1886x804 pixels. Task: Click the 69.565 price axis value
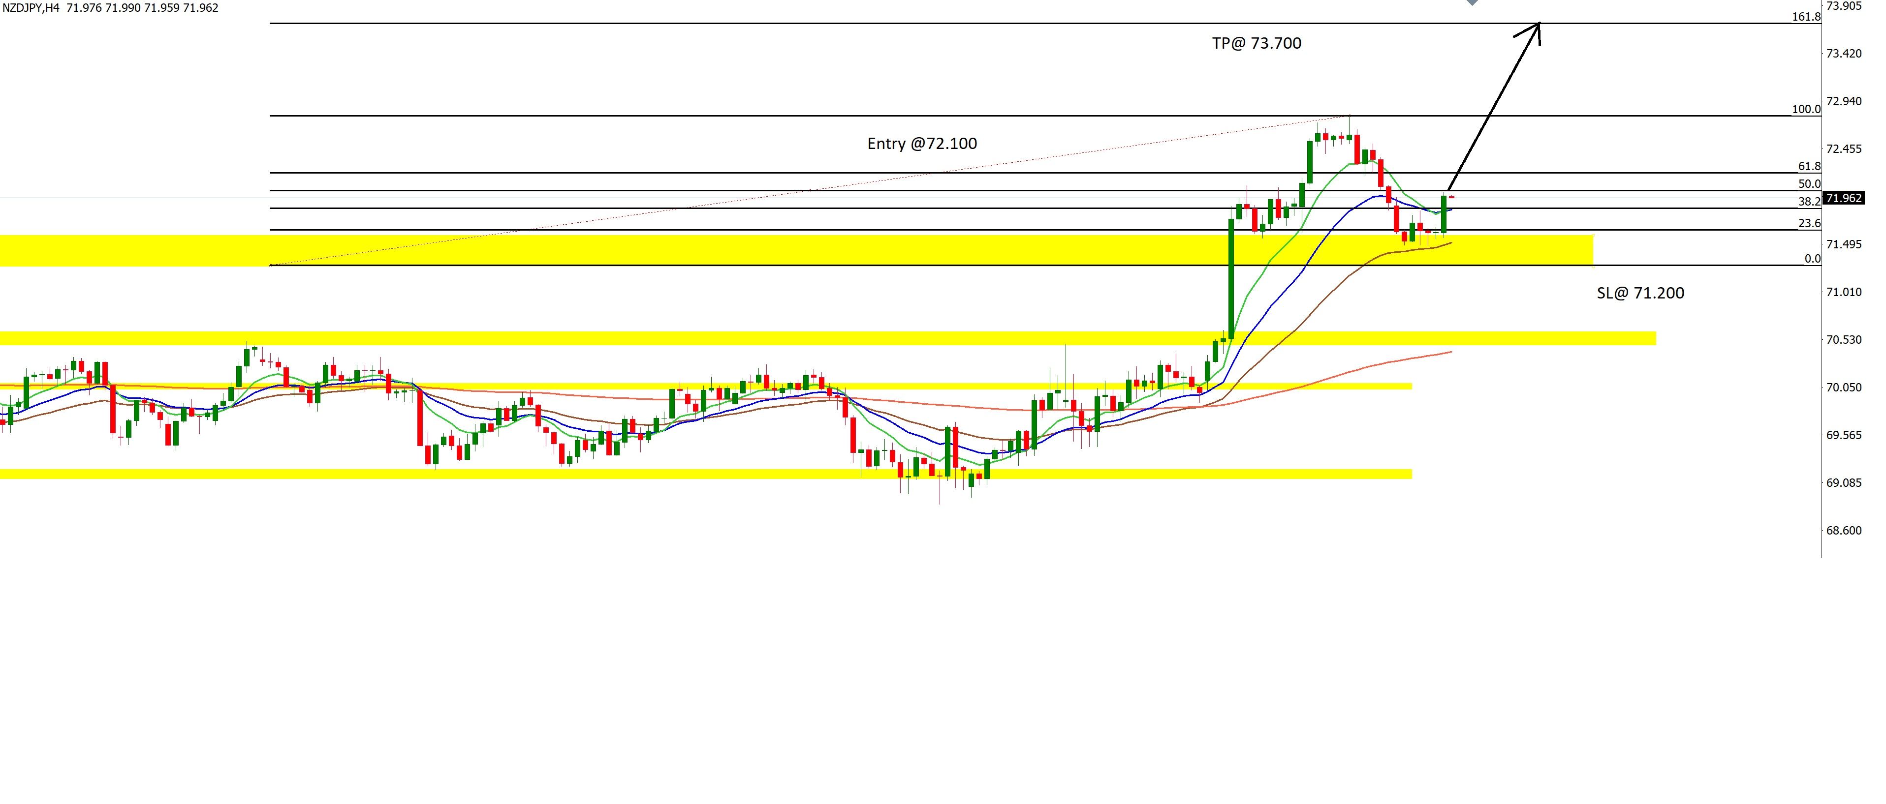(x=1844, y=435)
